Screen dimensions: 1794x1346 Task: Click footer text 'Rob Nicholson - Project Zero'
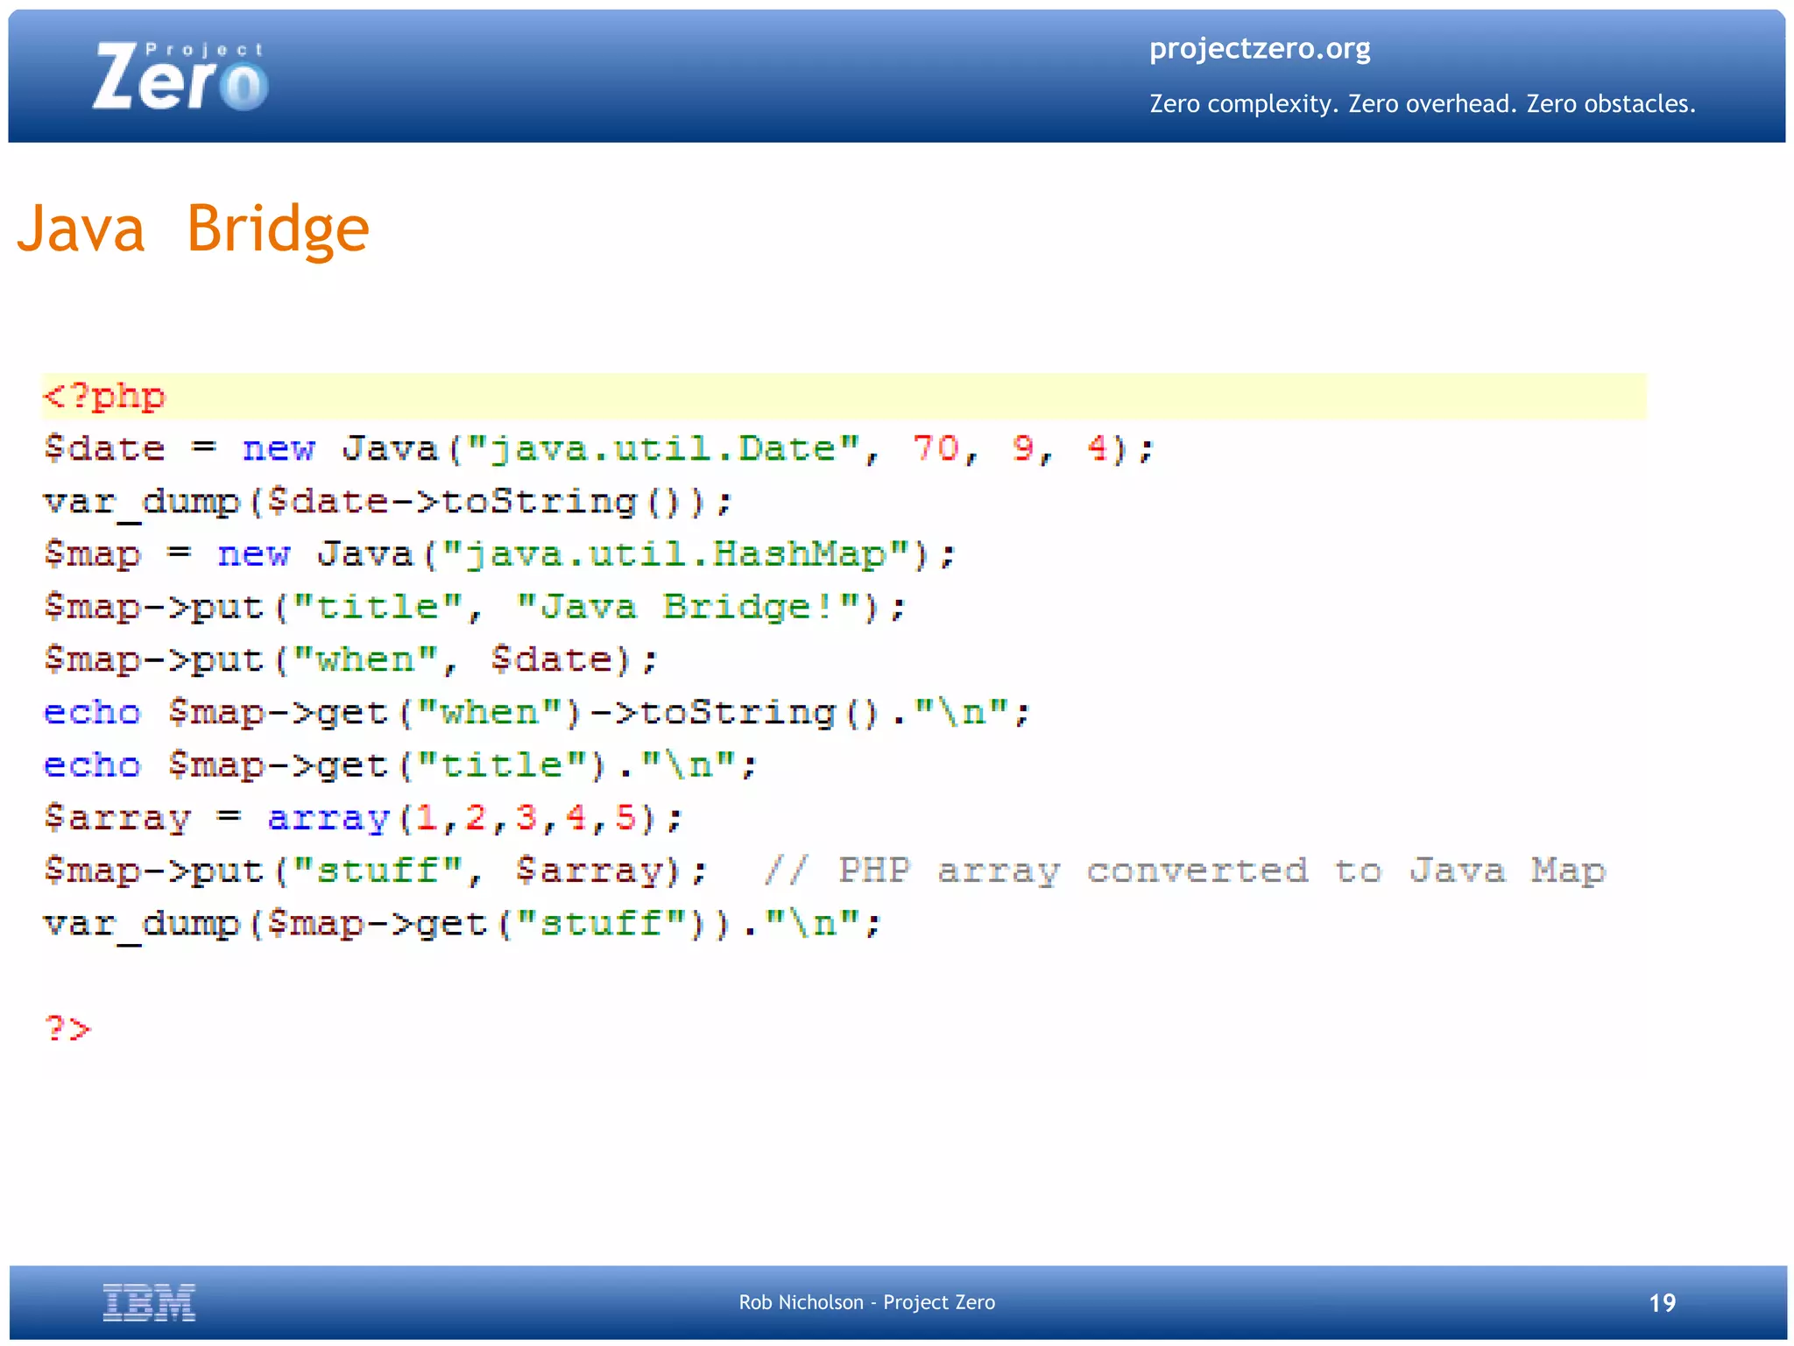pos(867,1302)
